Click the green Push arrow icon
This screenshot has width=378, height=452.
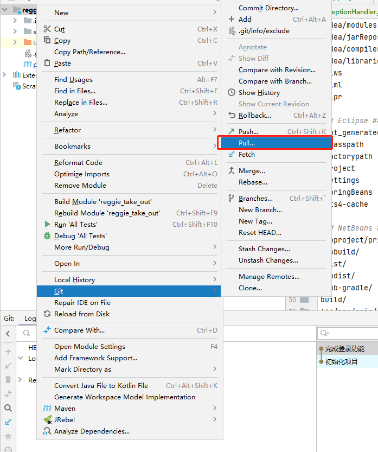tap(232, 131)
